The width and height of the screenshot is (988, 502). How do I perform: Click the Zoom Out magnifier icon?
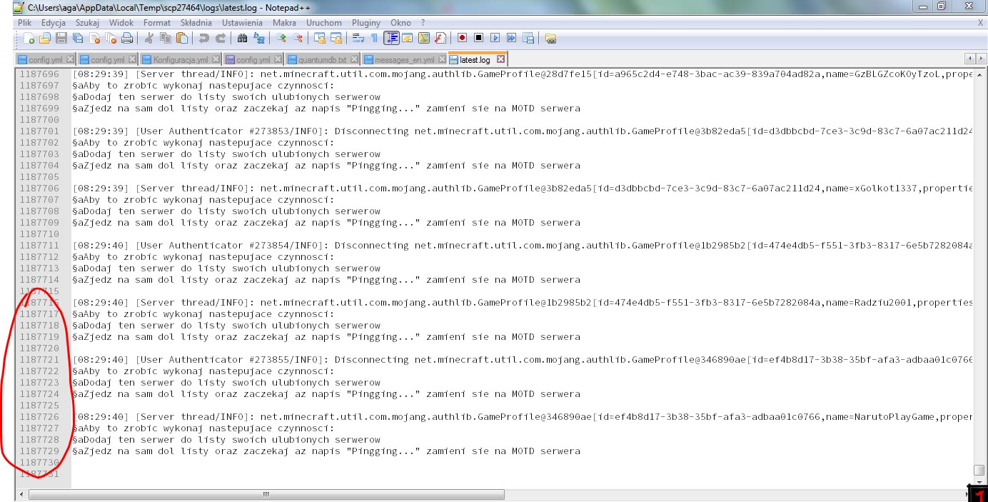point(297,38)
